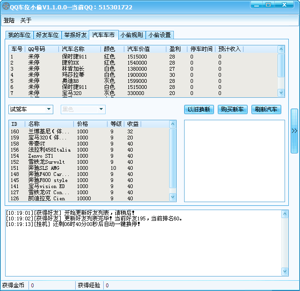300x291 pixels.
Task: Select the 捷豹XK row
Action: pos(143,63)
